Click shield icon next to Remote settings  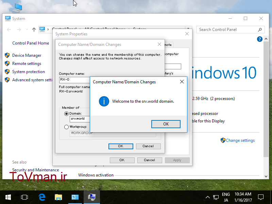pyautogui.click(x=7, y=64)
